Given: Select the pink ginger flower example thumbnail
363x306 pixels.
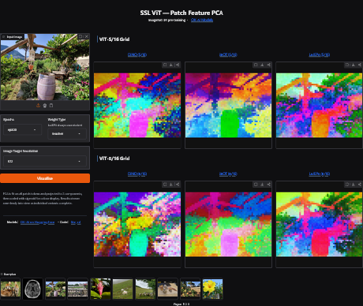Looking at the screenshot, I should tap(100, 289).
